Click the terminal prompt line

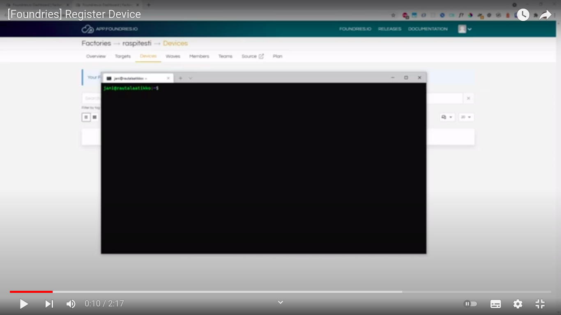click(131, 88)
